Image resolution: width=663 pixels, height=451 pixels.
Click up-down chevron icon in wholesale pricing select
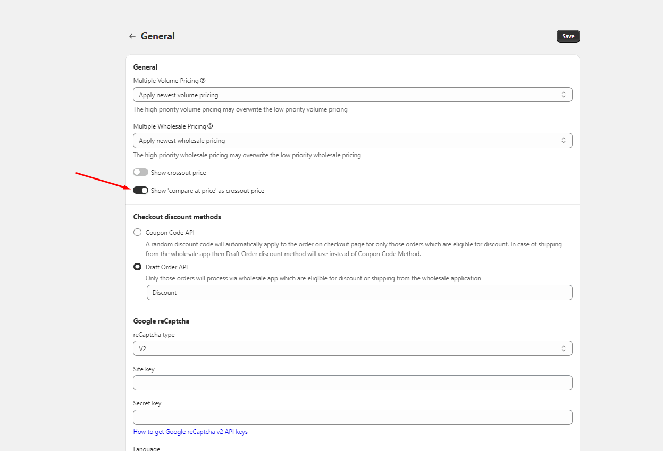pyautogui.click(x=564, y=141)
